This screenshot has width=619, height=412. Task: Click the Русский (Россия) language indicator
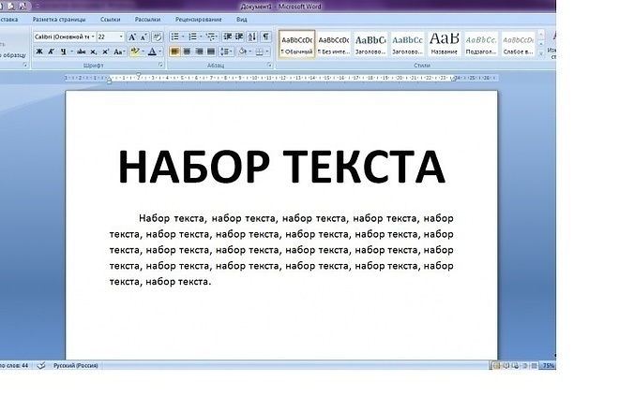[x=75, y=365]
